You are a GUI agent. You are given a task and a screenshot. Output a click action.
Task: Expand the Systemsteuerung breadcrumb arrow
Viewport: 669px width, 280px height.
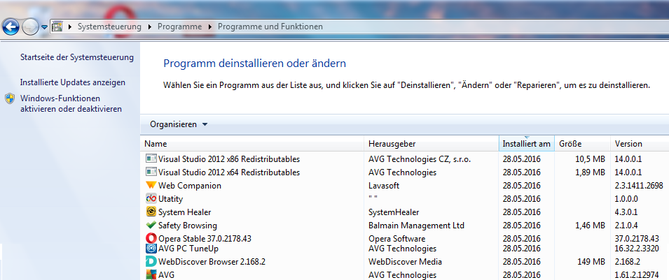click(149, 27)
